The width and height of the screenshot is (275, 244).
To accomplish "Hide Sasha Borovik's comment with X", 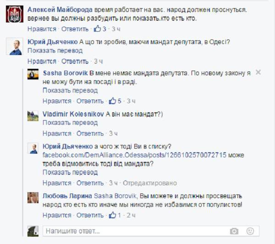I will click(258, 72).
